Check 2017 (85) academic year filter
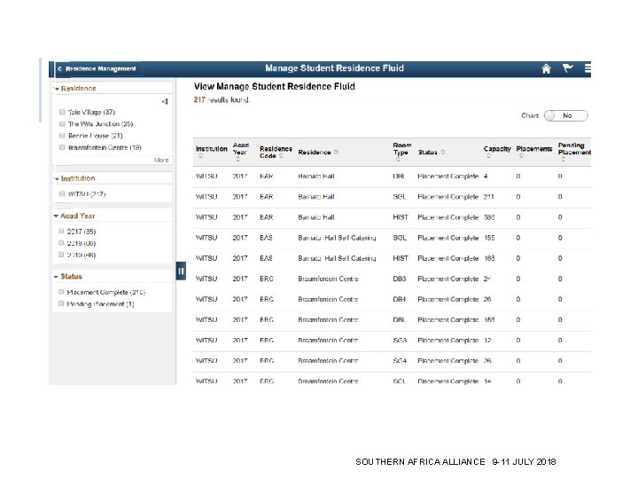 [x=61, y=232]
